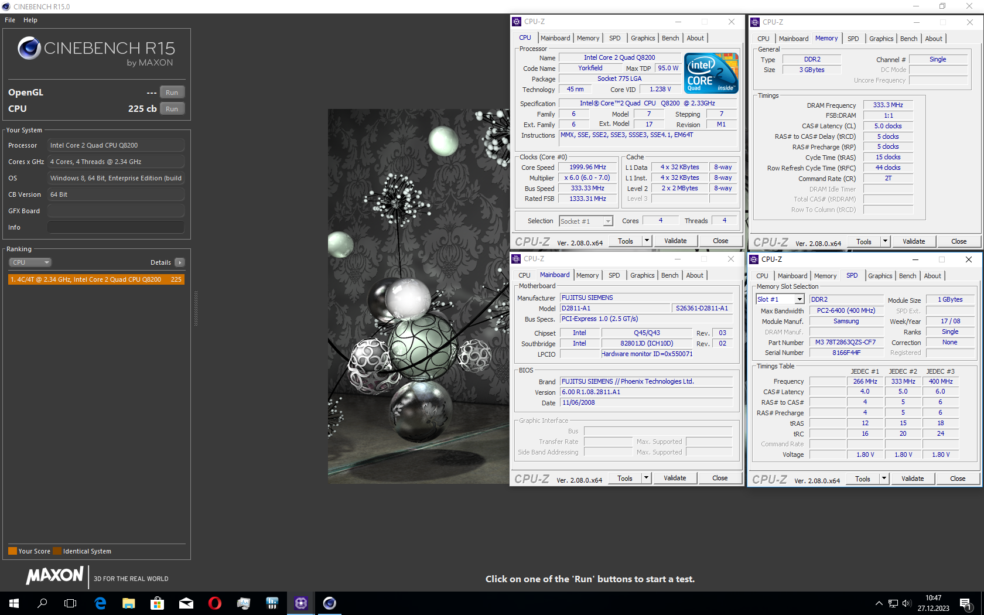Run the OpenGL benchmark
Screen dimensions: 984x615
click(172, 93)
